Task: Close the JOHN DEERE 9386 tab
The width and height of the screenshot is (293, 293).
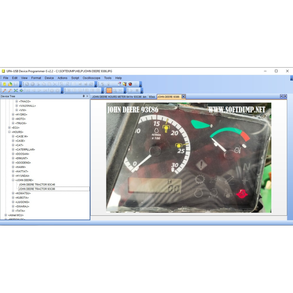Action: 183,97
